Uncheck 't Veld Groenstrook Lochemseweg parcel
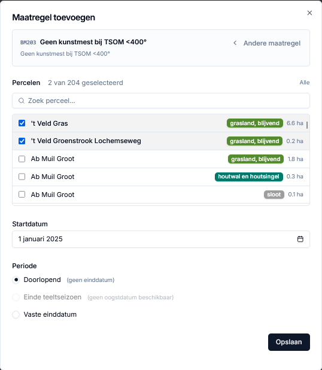 click(22, 141)
